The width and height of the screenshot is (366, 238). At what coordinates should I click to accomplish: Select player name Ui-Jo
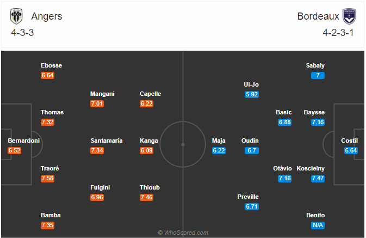pyautogui.click(x=251, y=84)
